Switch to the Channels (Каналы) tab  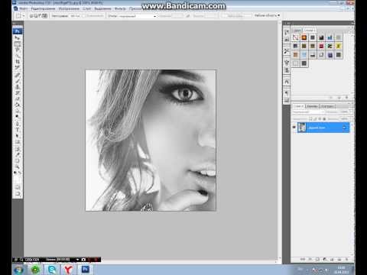[312, 106]
